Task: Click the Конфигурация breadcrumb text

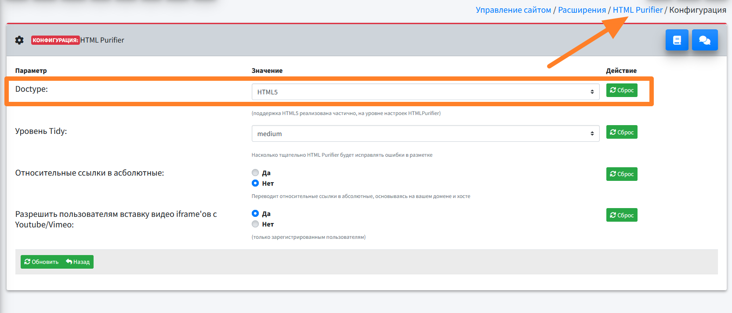Action: click(x=698, y=10)
